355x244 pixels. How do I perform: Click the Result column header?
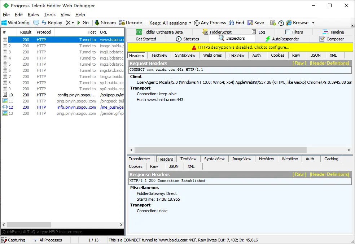(26, 32)
